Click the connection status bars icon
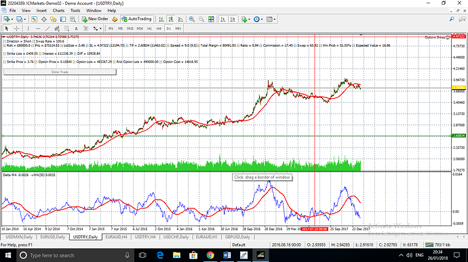Image resolution: width=468 pixels, height=262 pixels. click(x=429, y=244)
